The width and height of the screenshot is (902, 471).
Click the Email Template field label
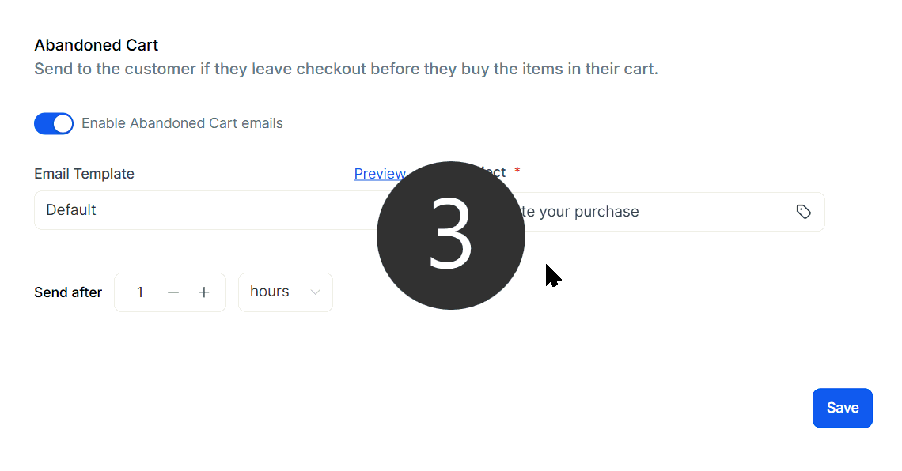(x=84, y=174)
